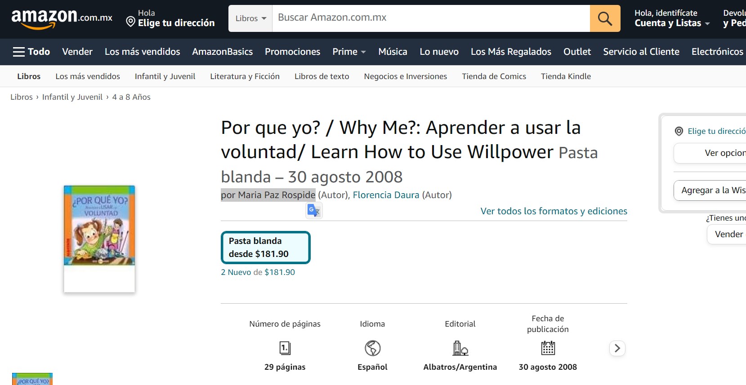746x385 pixels.
Task: Click the orange search magnifier button
Action: [605, 18]
